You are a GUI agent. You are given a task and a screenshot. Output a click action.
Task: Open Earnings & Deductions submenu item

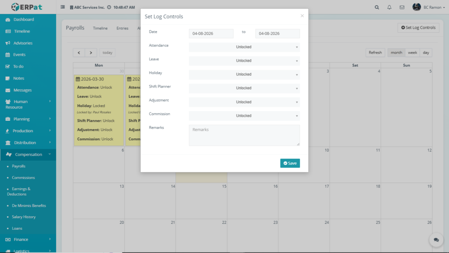coord(19,192)
